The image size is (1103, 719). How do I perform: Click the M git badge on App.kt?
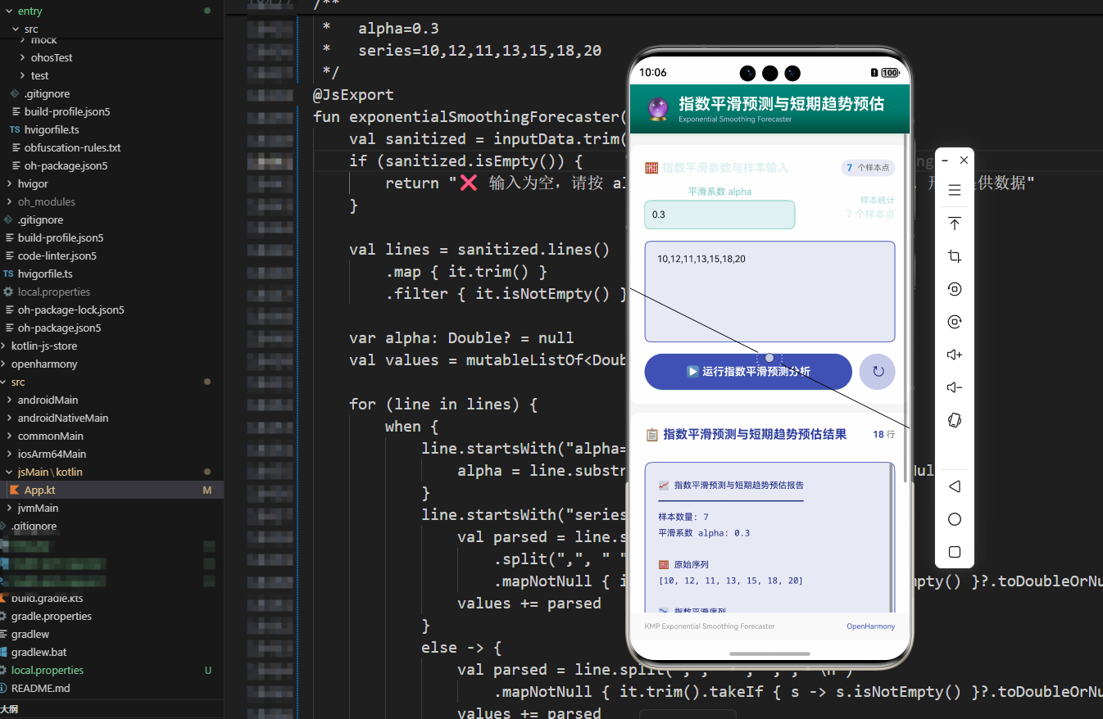pyautogui.click(x=207, y=490)
